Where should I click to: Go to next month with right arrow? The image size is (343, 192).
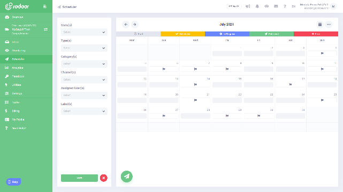[134, 25]
